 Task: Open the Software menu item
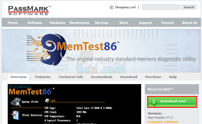35,23
